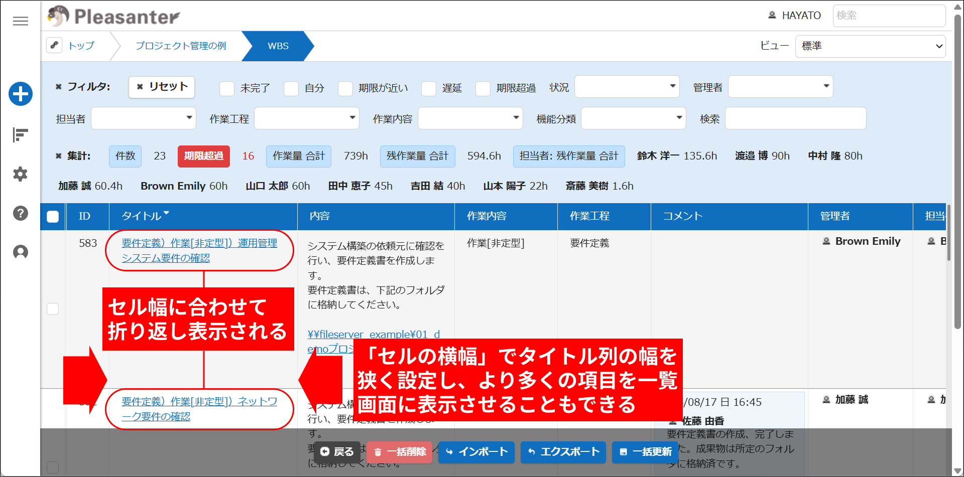Enable the 未完了 filter checkbox
Viewport: 964px width, 477px height.
pos(227,89)
